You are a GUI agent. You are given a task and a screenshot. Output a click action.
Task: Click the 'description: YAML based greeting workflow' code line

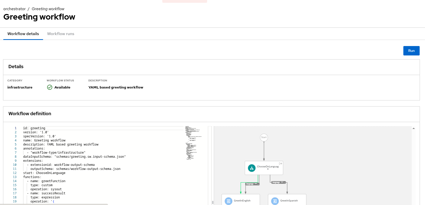coord(61,144)
